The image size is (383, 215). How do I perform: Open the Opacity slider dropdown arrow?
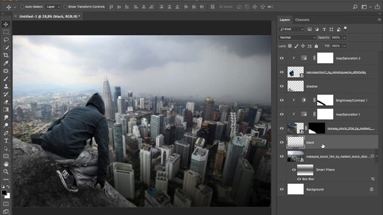345,38
